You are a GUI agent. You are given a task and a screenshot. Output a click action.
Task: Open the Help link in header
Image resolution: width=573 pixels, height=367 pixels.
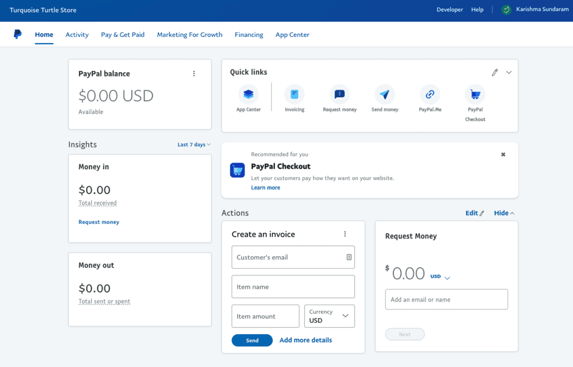pyautogui.click(x=477, y=10)
